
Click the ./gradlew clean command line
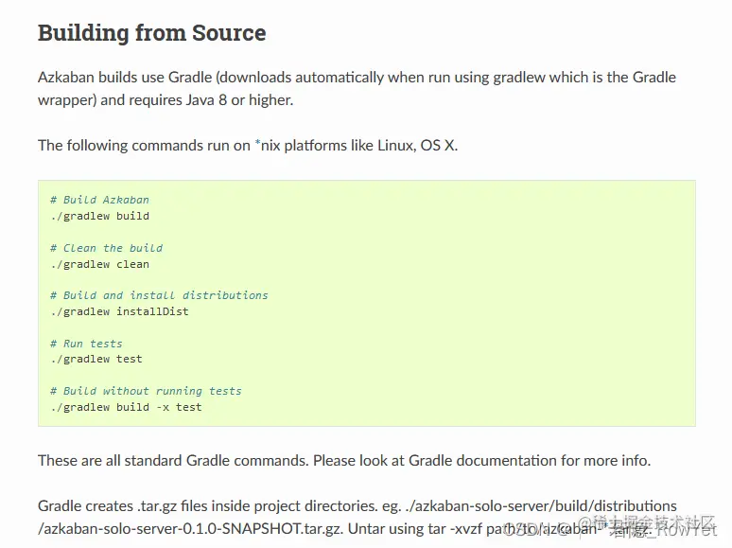100,264
